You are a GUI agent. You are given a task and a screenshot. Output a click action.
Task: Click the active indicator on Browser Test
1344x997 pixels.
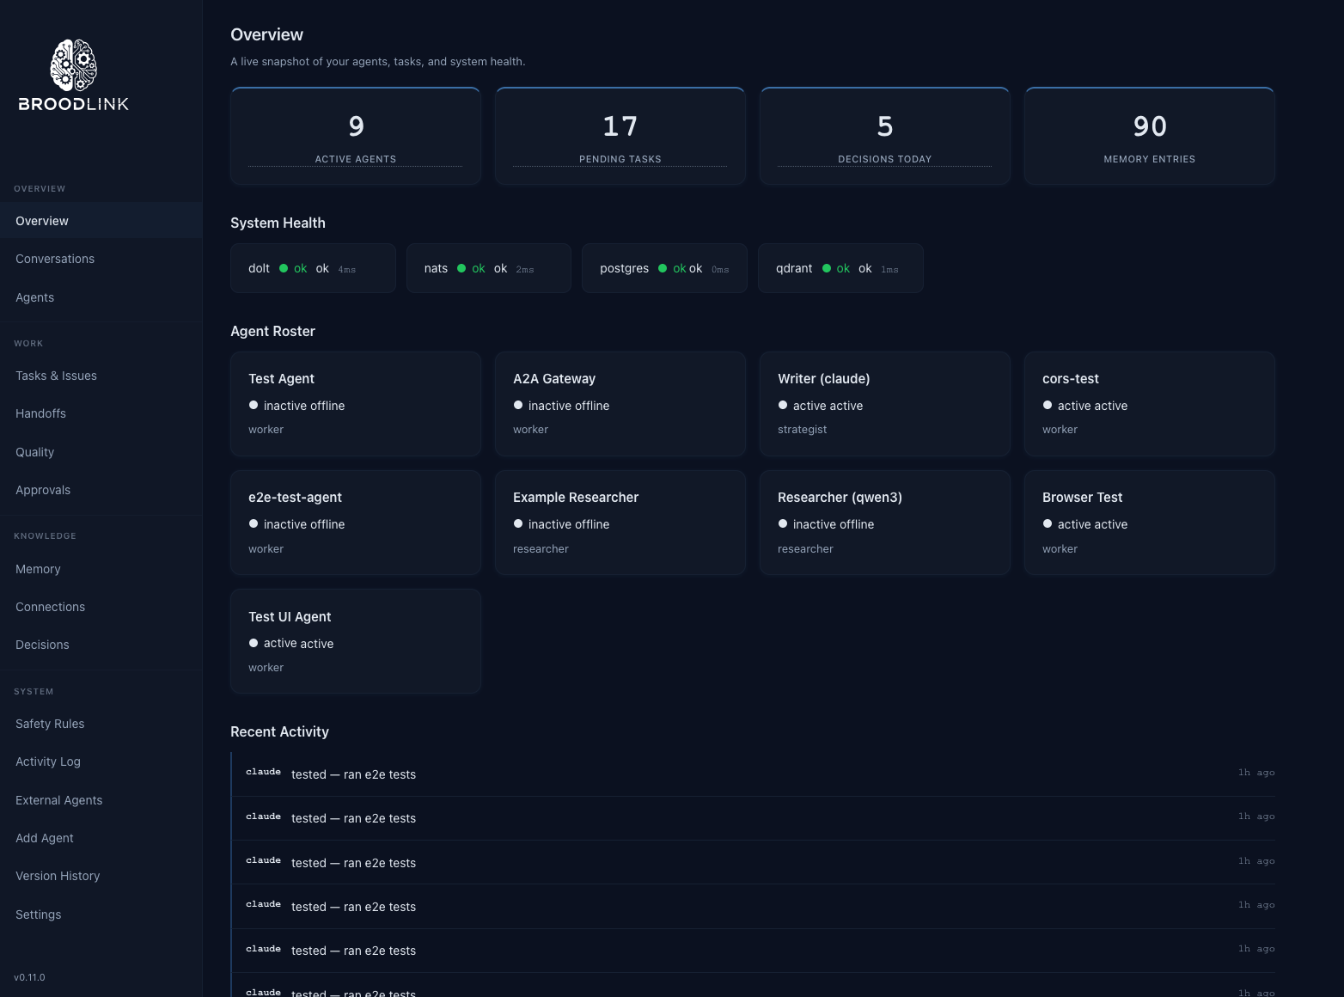click(x=1047, y=523)
